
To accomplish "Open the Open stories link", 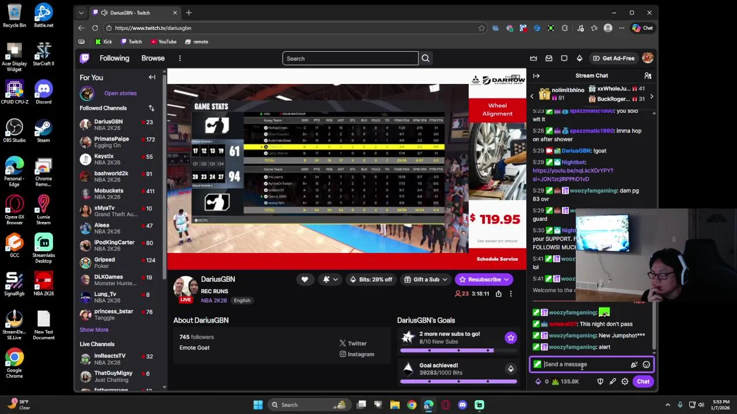I will point(120,93).
